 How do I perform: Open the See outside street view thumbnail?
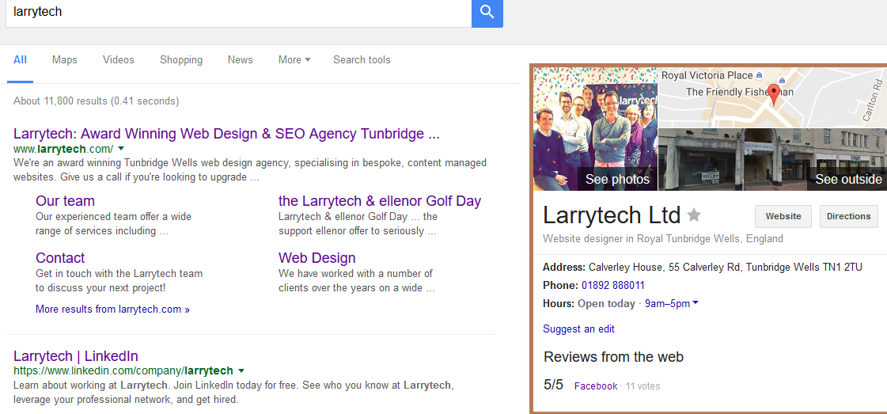[x=773, y=159]
